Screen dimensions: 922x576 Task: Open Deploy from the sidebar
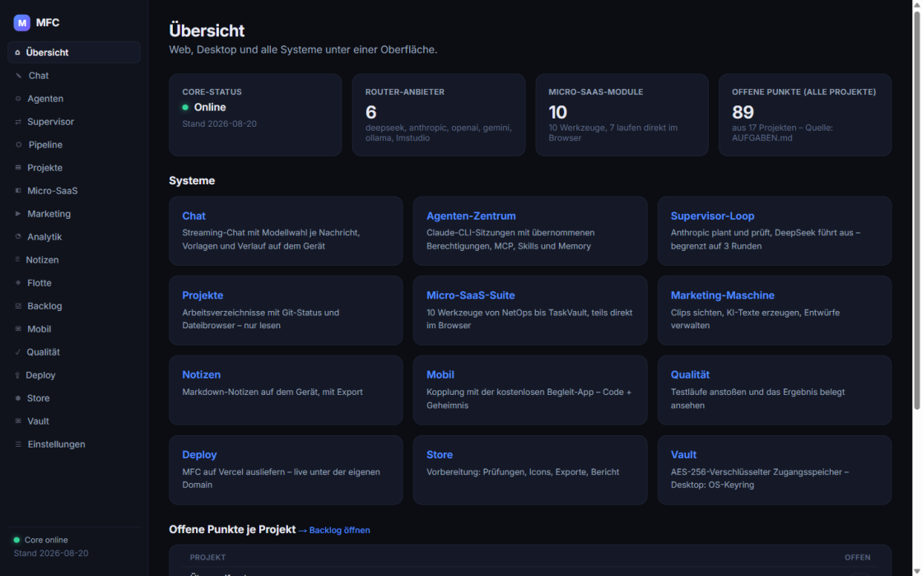pyautogui.click(x=74, y=375)
